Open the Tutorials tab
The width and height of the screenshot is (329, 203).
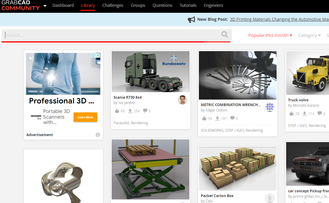pos(188,5)
